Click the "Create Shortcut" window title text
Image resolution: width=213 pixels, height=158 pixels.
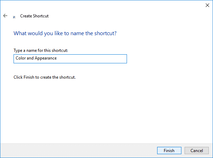[x=34, y=16]
